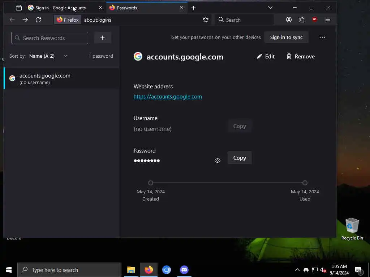Screen dimensions: 370x277
Task: Select the Passwords tab
Action: point(146,8)
